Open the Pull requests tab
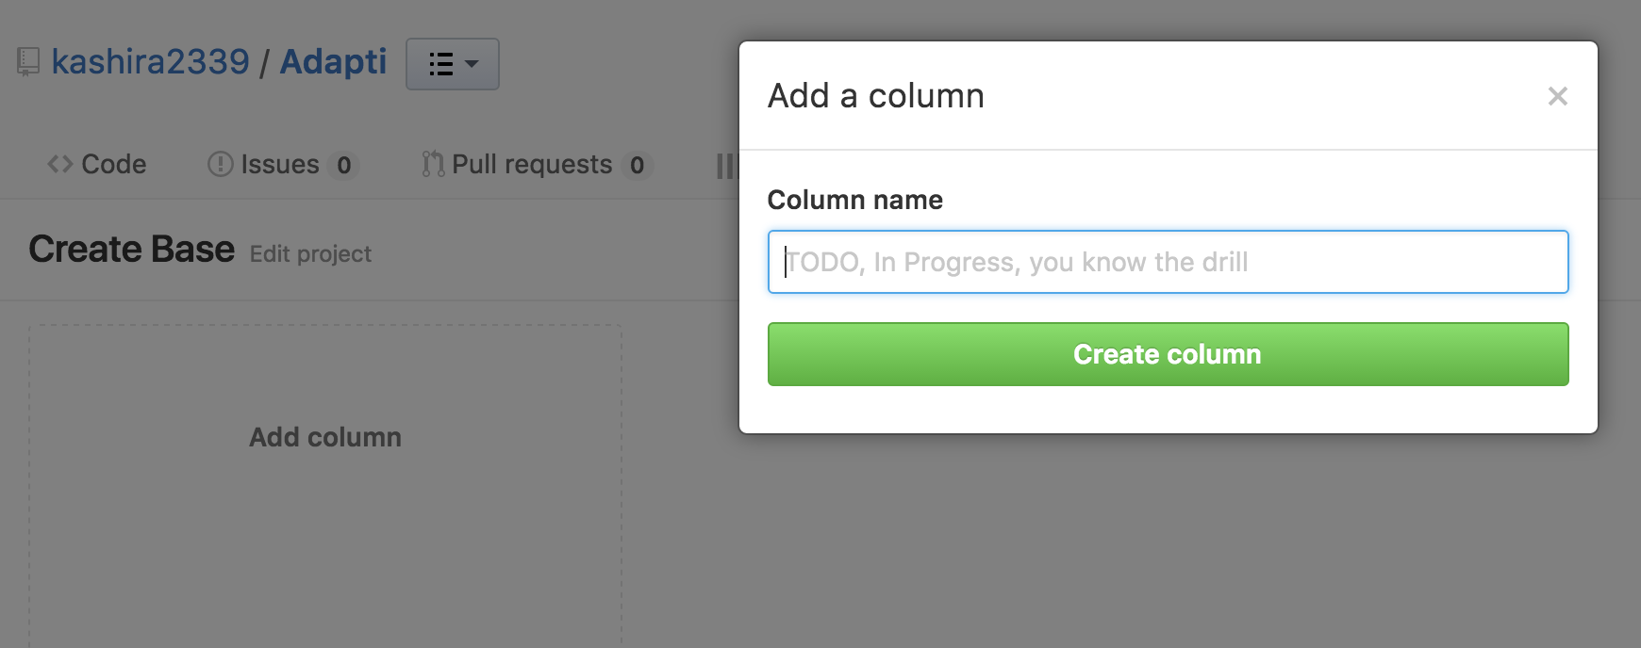1641x648 pixels. click(537, 164)
